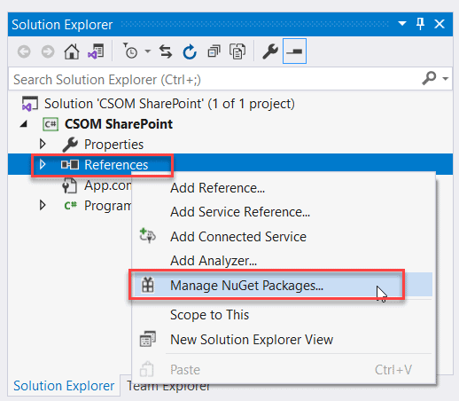Open Pending Changes Filter dropdown arrow
The width and height of the screenshot is (459, 401).
tap(148, 51)
